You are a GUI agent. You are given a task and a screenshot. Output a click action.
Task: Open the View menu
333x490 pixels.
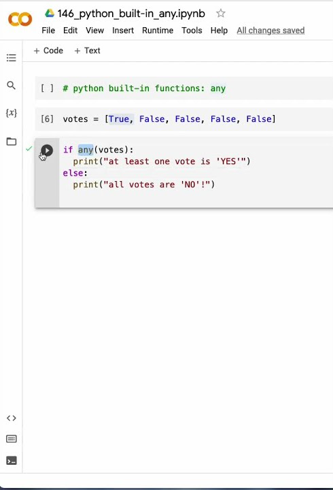coord(94,31)
